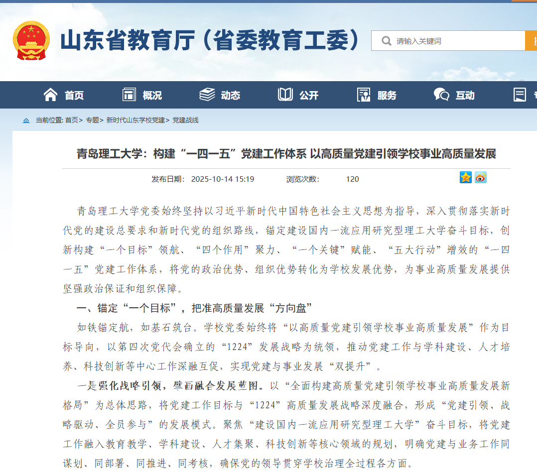Open the 服务 navigation menu item

pyautogui.click(x=387, y=95)
